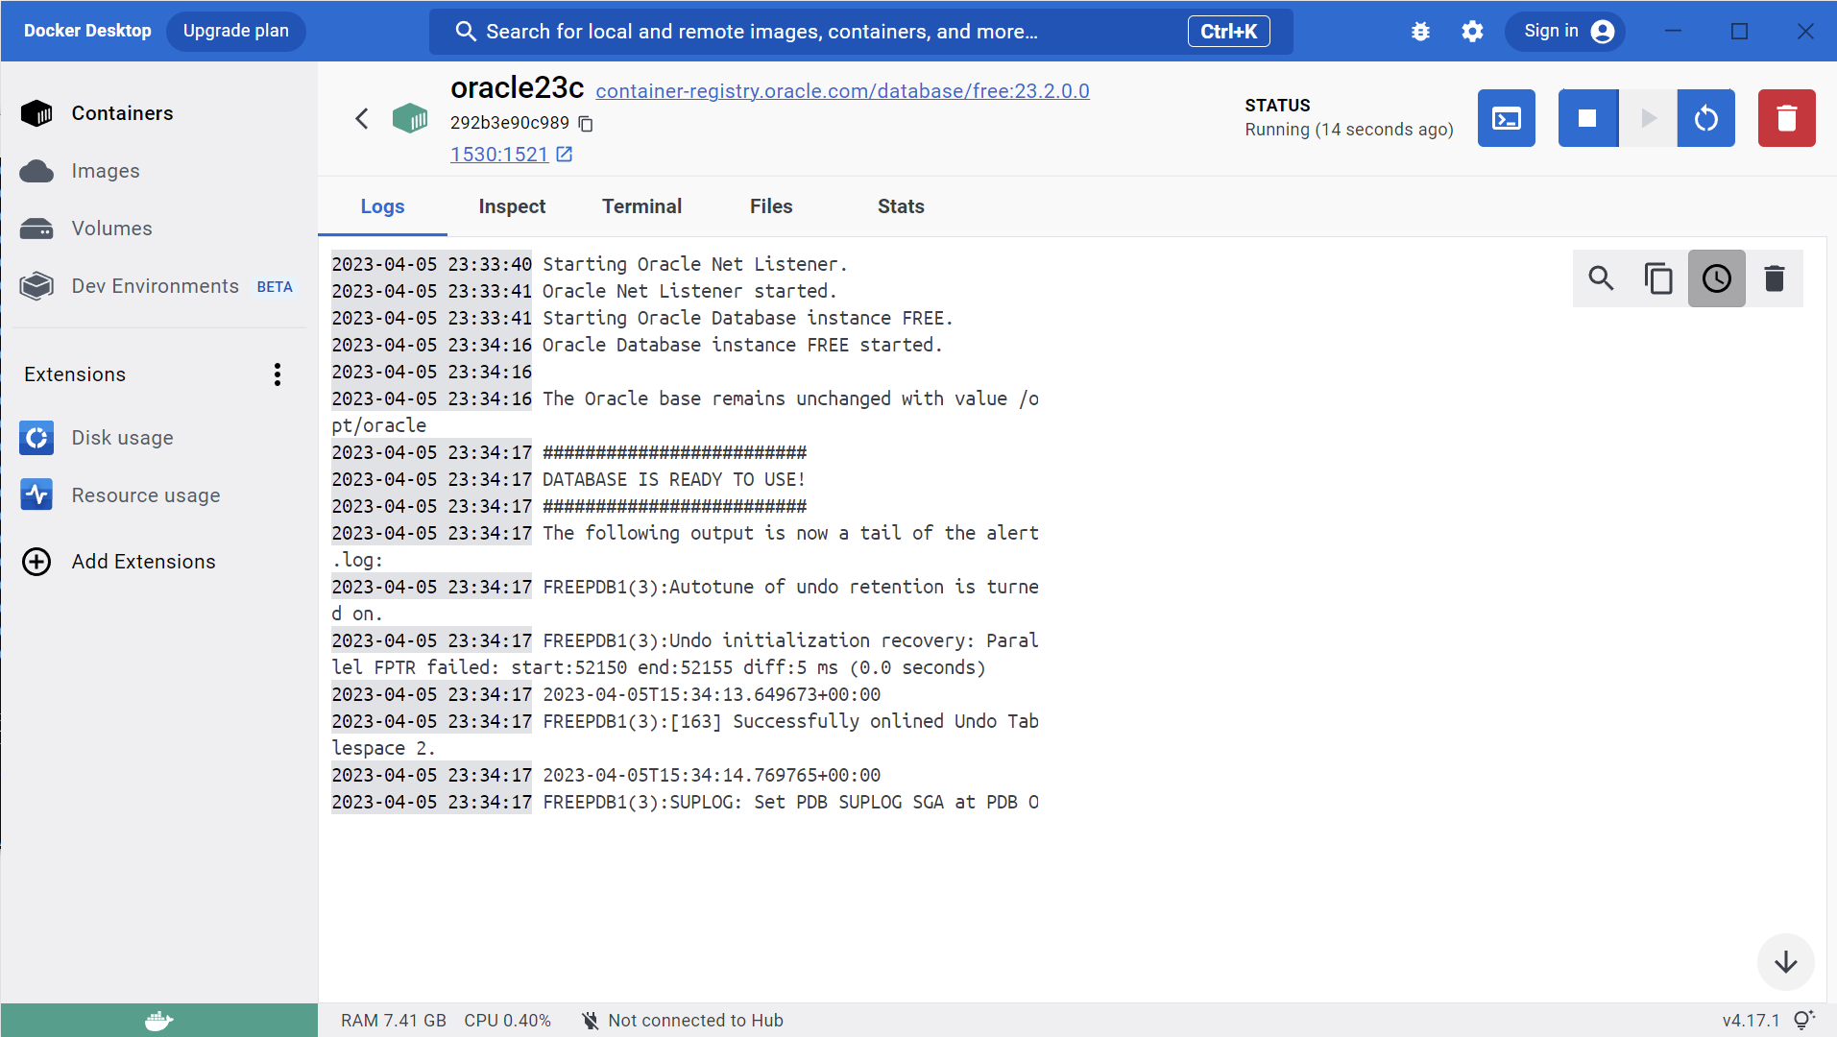Search the logs with magnifier icon
This screenshot has width=1837, height=1037.
1601,278
